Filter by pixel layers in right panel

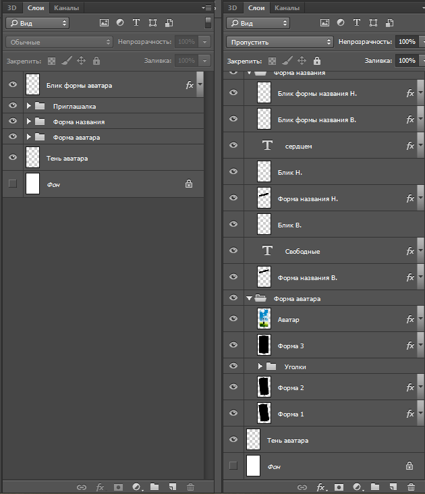point(324,22)
